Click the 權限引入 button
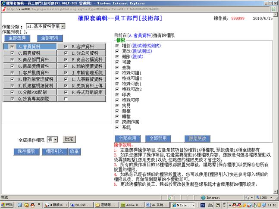The width and height of the screenshot is (279, 209). 55,152
